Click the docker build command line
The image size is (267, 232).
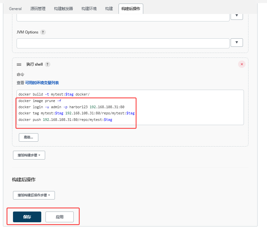pos(54,94)
